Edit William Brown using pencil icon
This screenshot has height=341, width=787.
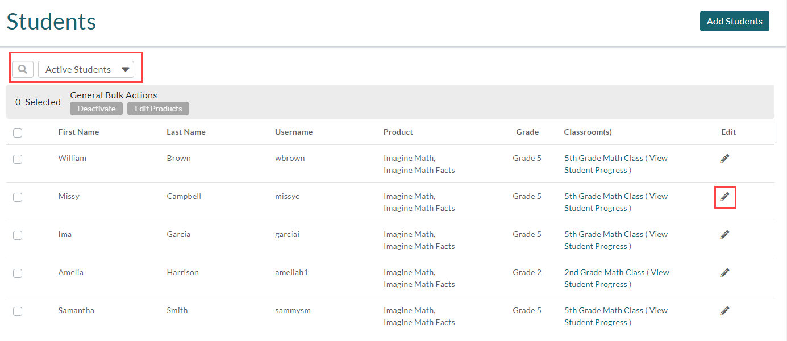click(x=724, y=159)
